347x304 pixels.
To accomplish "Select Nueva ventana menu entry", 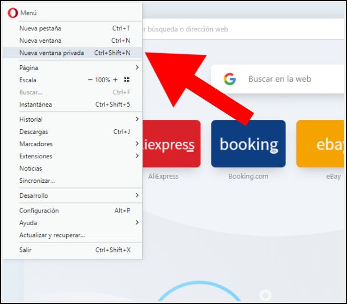I will pyautogui.click(x=72, y=41).
